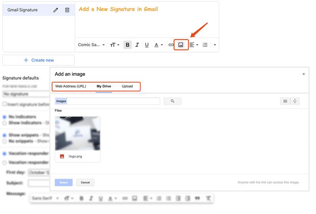This screenshot has height=214, width=316.
Task: Decrease indent in message toolbar
Action: [178, 199]
